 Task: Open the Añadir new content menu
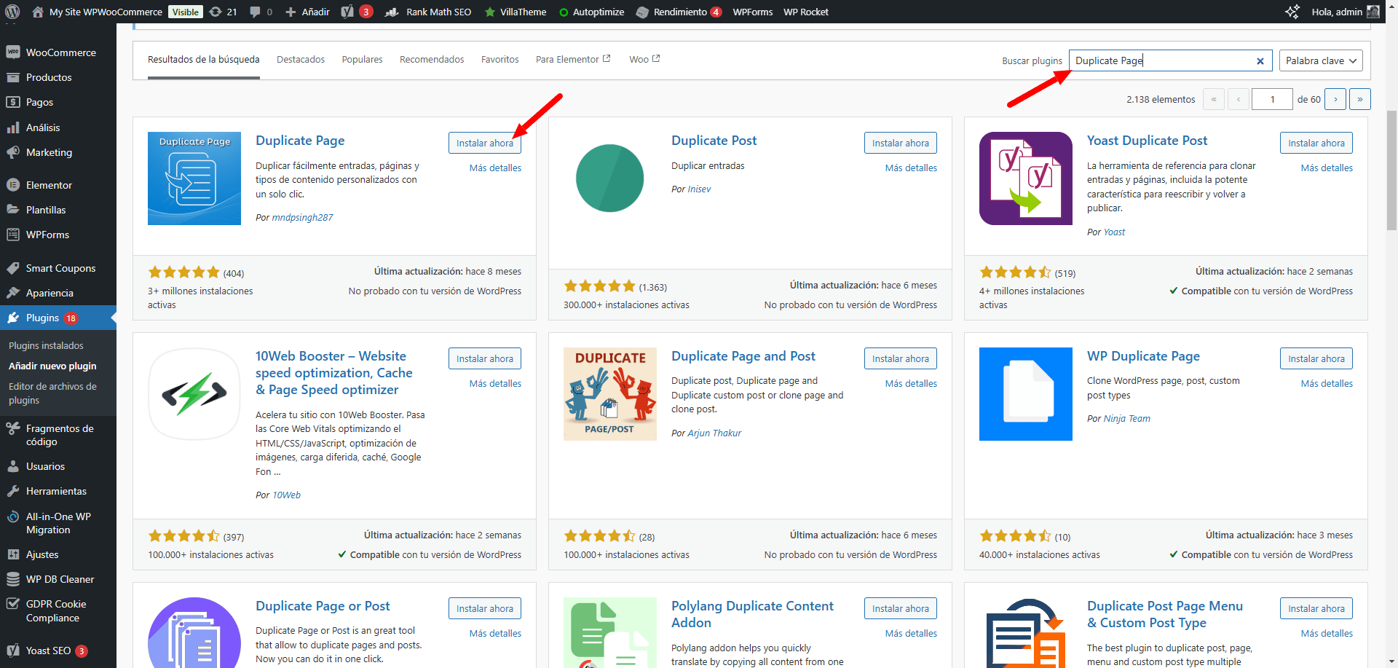(307, 12)
